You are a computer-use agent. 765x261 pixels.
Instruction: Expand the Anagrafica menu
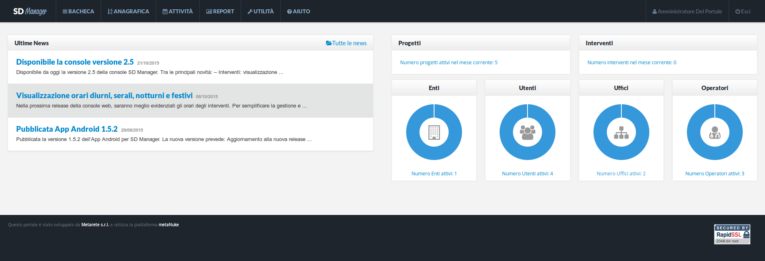tap(128, 11)
